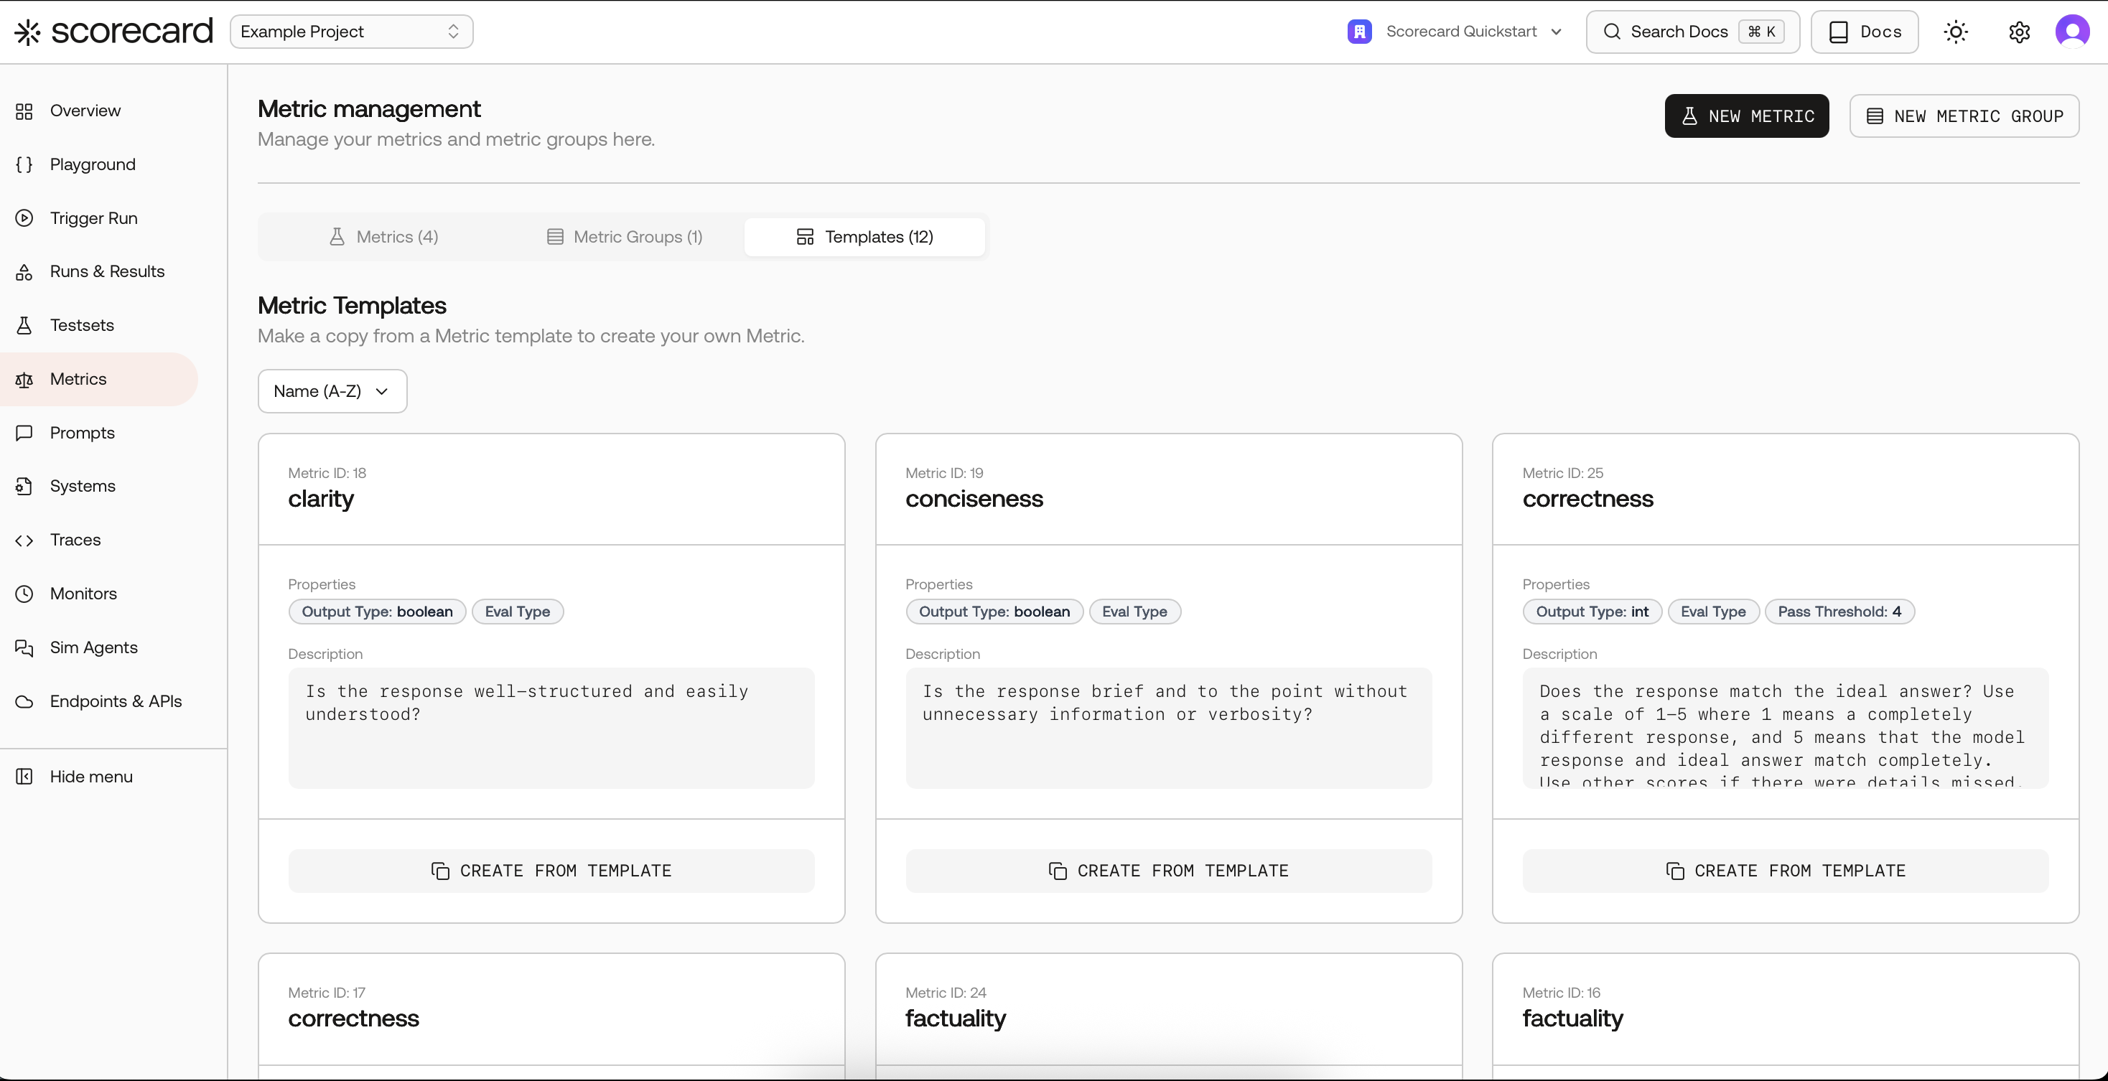Click the Metrics scale icon
The image size is (2108, 1081).
(24, 380)
